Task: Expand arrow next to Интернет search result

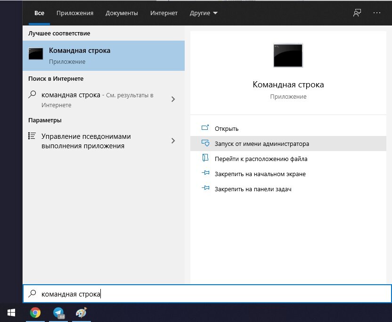Action: [173, 99]
